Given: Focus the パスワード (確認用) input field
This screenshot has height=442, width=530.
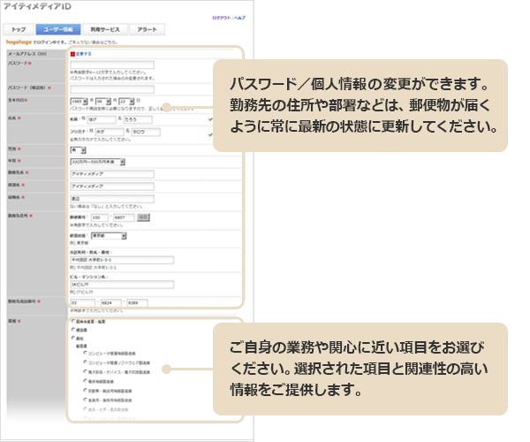Looking at the screenshot, I should pyautogui.click(x=112, y=89).
